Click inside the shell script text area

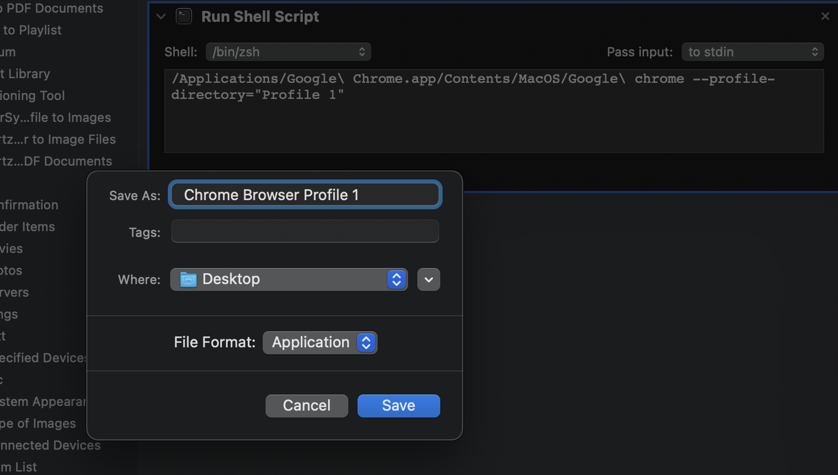coord(493,121)
